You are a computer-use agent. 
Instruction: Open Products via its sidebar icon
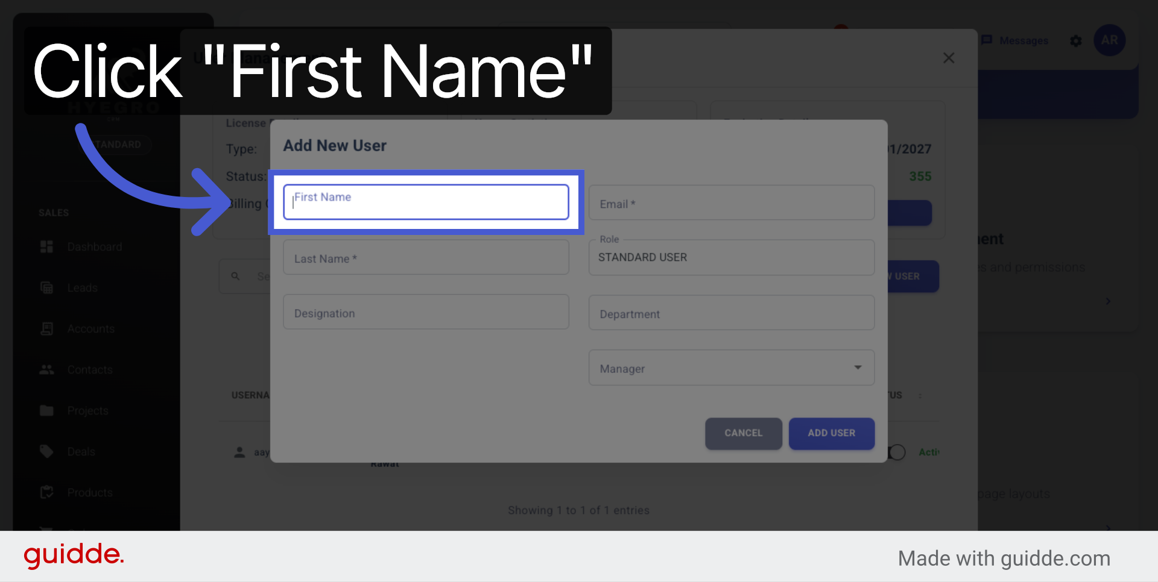[x=46, y=492]
